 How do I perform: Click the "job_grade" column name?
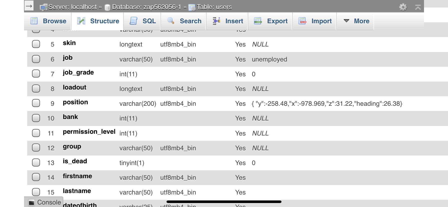point(78,73)
